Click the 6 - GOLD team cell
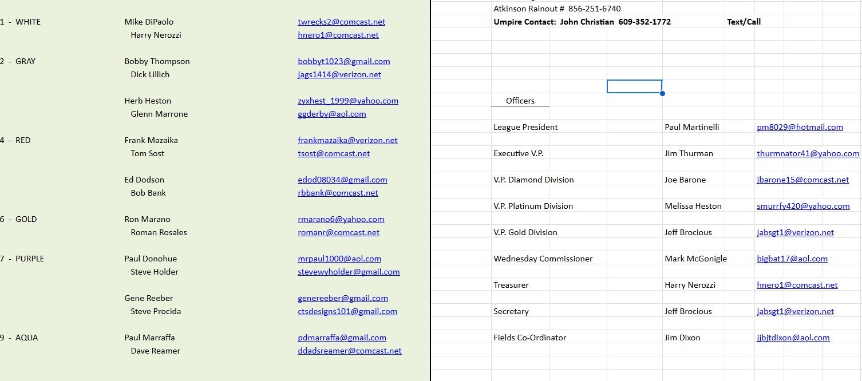This screenshot has width=862, height=381. point(18,219)
